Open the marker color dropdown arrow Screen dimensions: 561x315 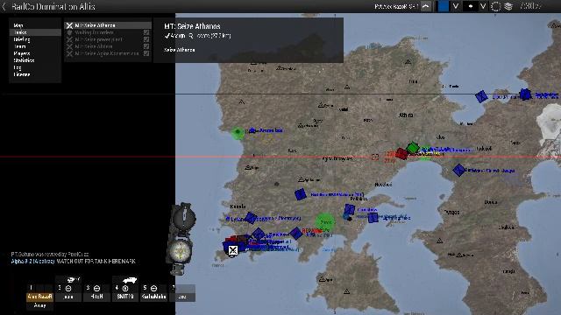(456, 6)
